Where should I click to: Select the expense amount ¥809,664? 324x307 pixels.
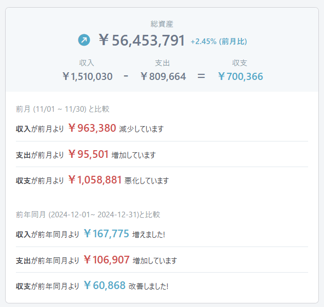point(163,76)
